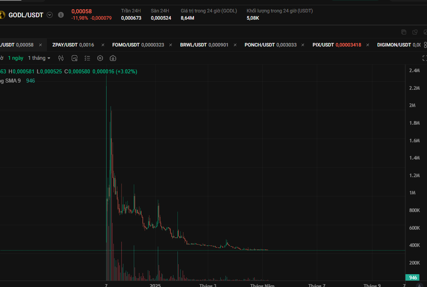Toggle fullscreen chart icon at toolbar right
Image resolution: width=427 pixels, height=287 pixels.
click(x=425, y=58)
